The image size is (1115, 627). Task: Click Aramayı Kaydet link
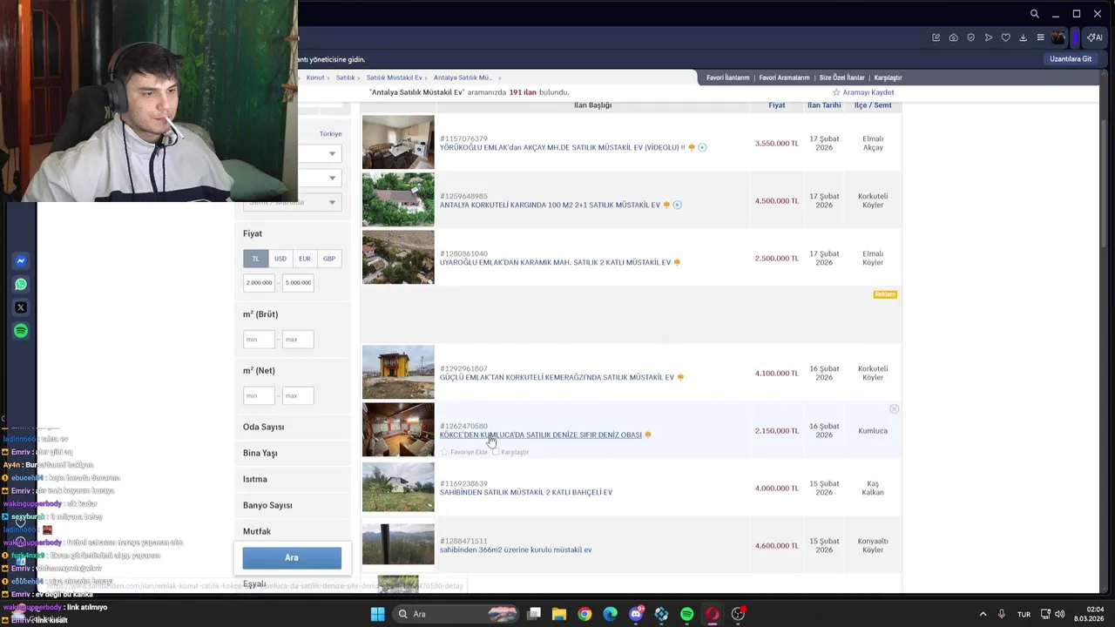(x=868, y=92)
